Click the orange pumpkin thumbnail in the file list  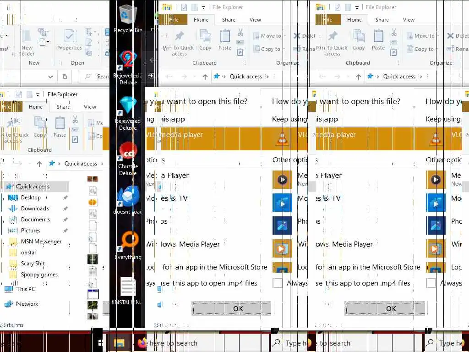coord(93,202)
